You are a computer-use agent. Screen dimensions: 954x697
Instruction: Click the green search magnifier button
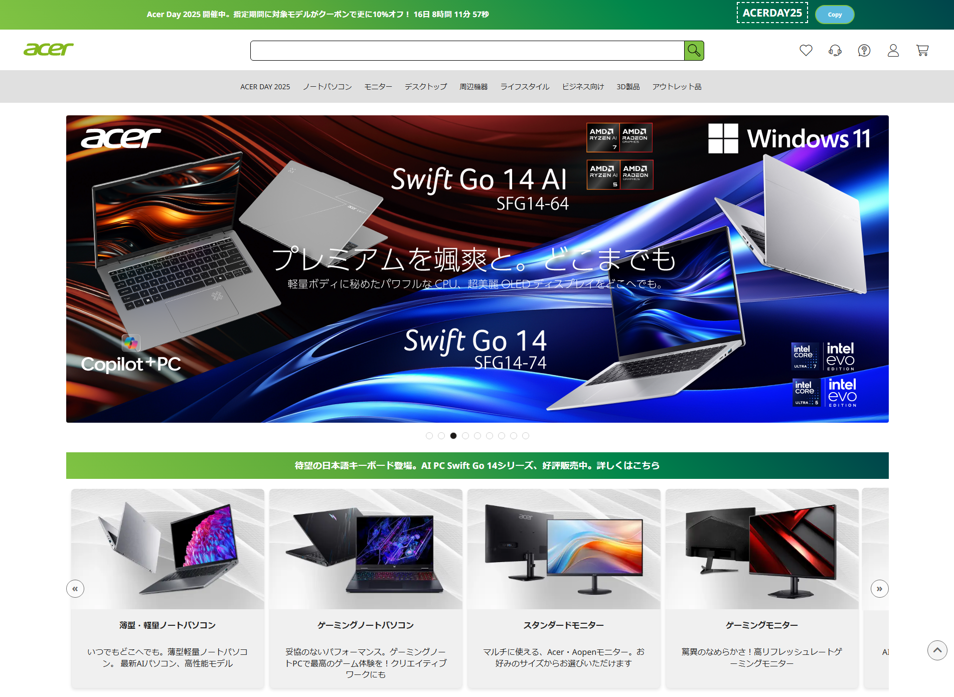pyautogui.click(x=694, y=51)
